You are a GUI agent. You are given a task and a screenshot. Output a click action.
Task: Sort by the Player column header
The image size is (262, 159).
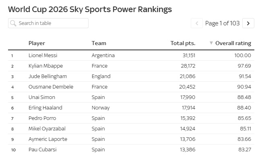point(37,43)
